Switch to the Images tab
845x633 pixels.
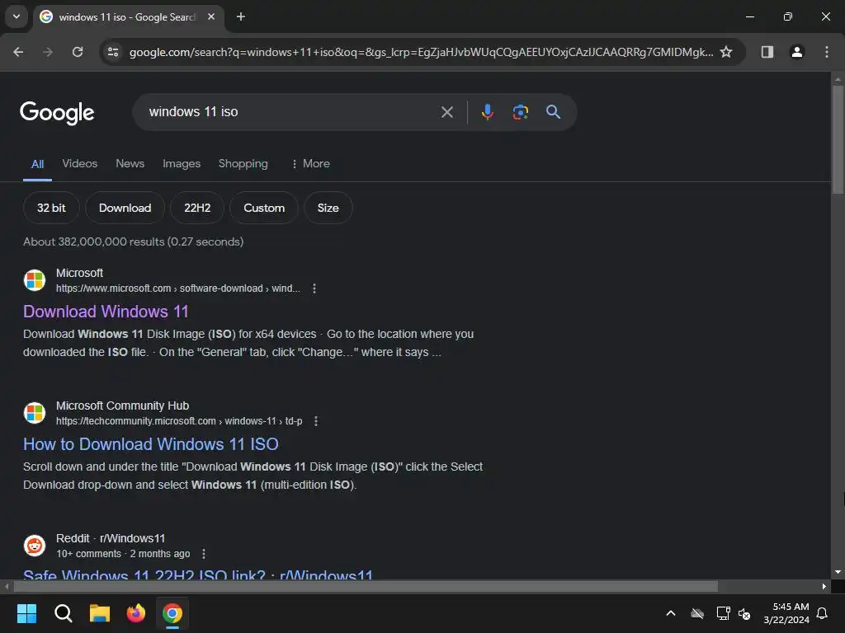pos(182,164)
